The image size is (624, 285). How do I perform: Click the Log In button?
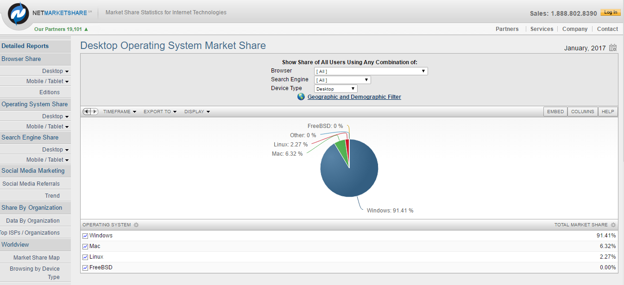pyautogui.click(x=610, y=12)
